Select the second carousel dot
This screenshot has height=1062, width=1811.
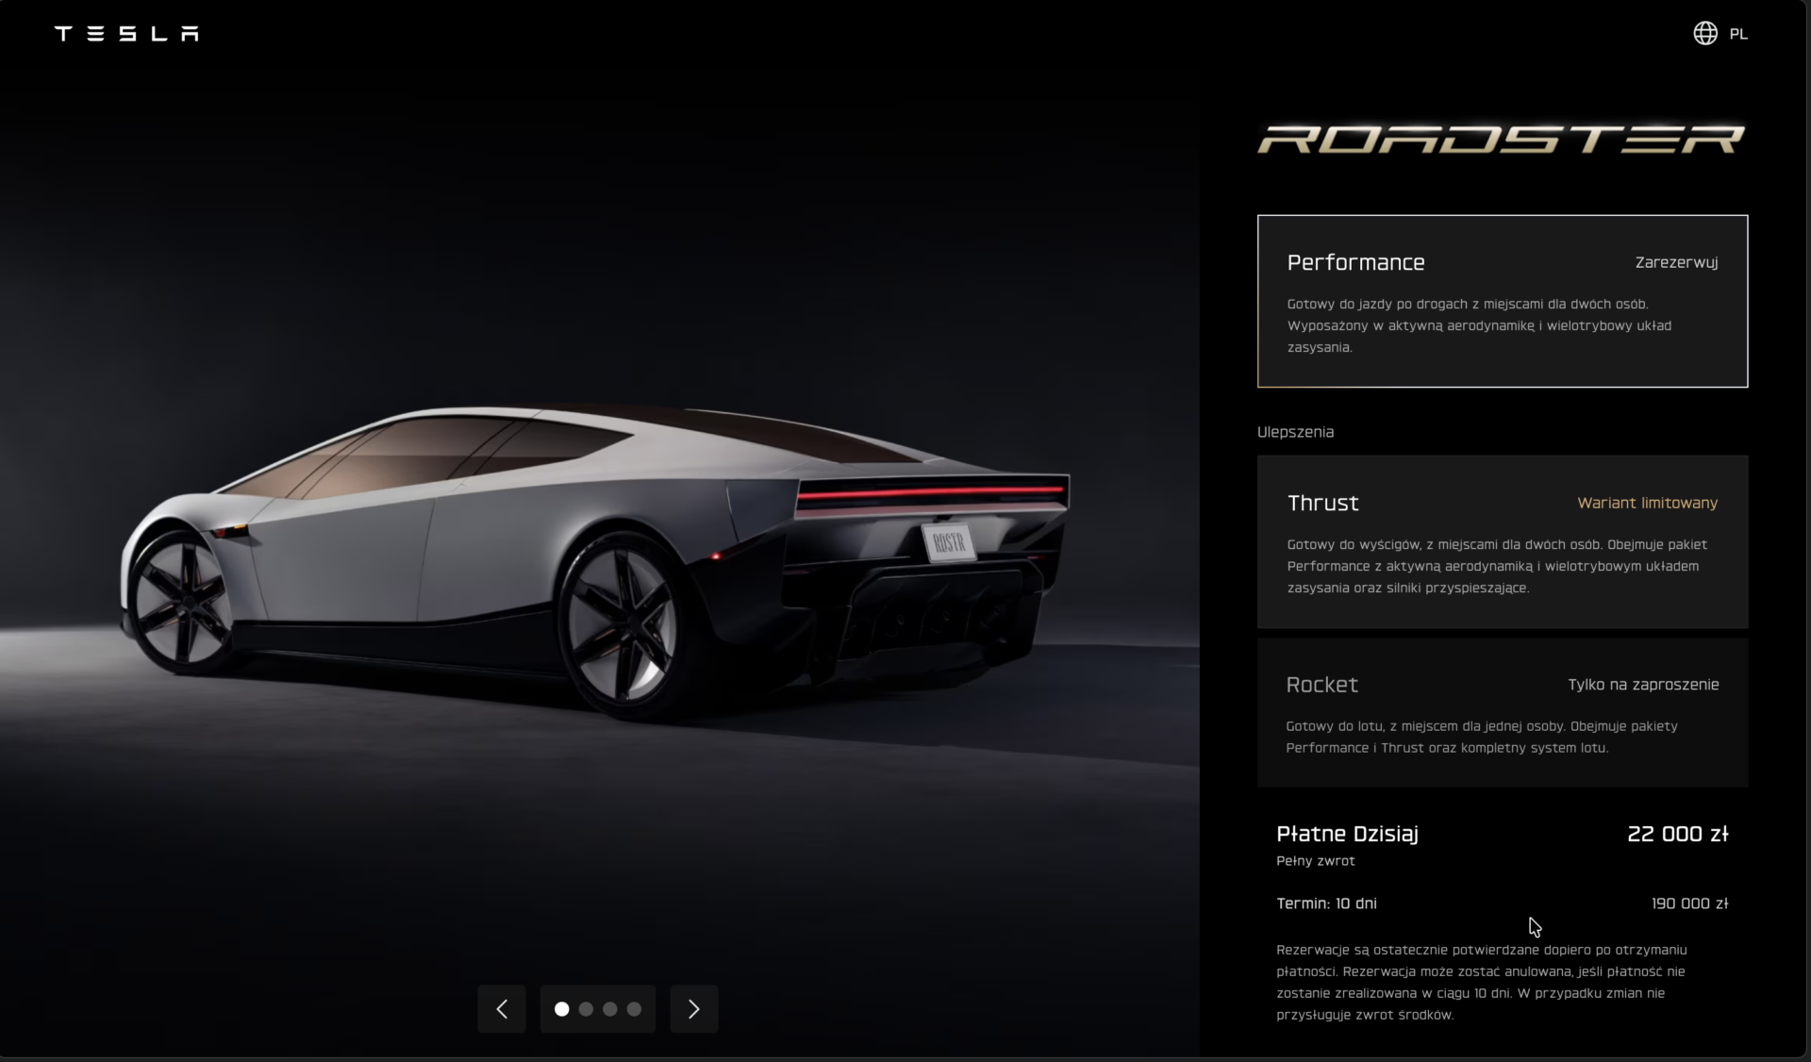tap(586, 1009)
